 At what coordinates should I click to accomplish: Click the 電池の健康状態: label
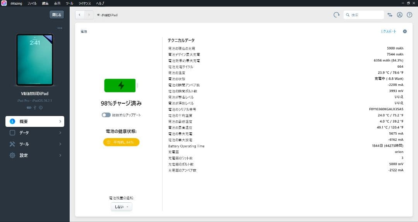click(x=121, y=131)
